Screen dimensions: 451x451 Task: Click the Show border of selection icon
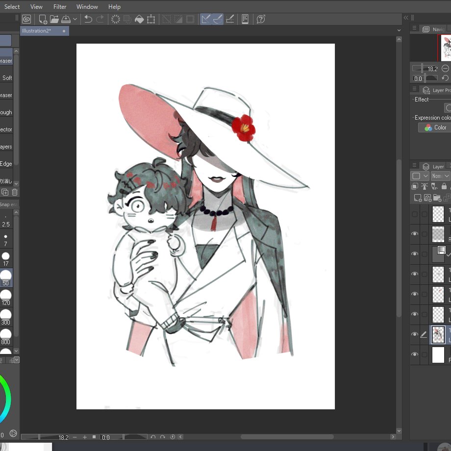point(190,19)
